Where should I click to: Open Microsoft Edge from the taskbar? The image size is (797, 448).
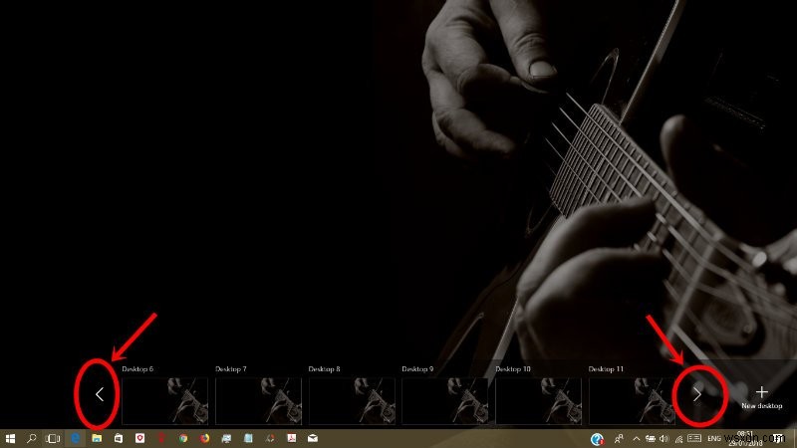click(x=76, y=438)
